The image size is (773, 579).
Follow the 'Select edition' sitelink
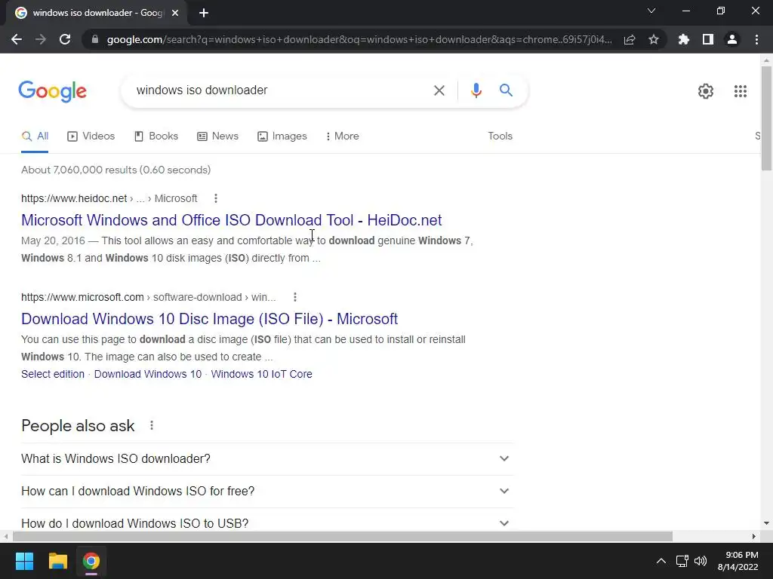(x=53, y=374)
